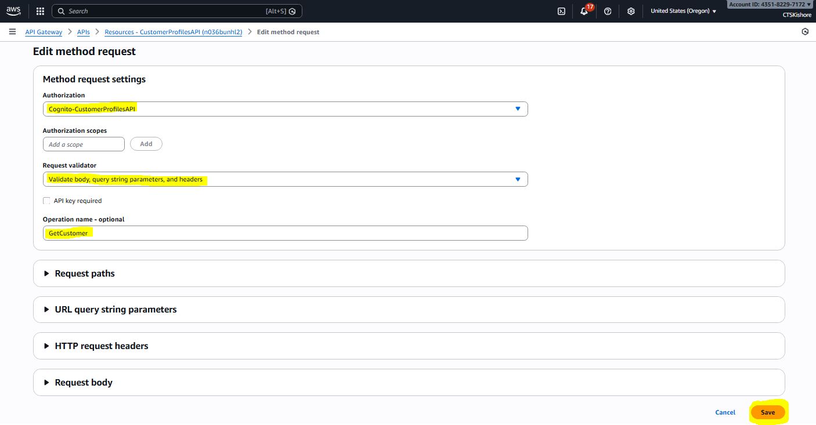Open CloudShell terminal icon
The width and height of the screenshot is (816, 425).
click(x=561, y=11)
